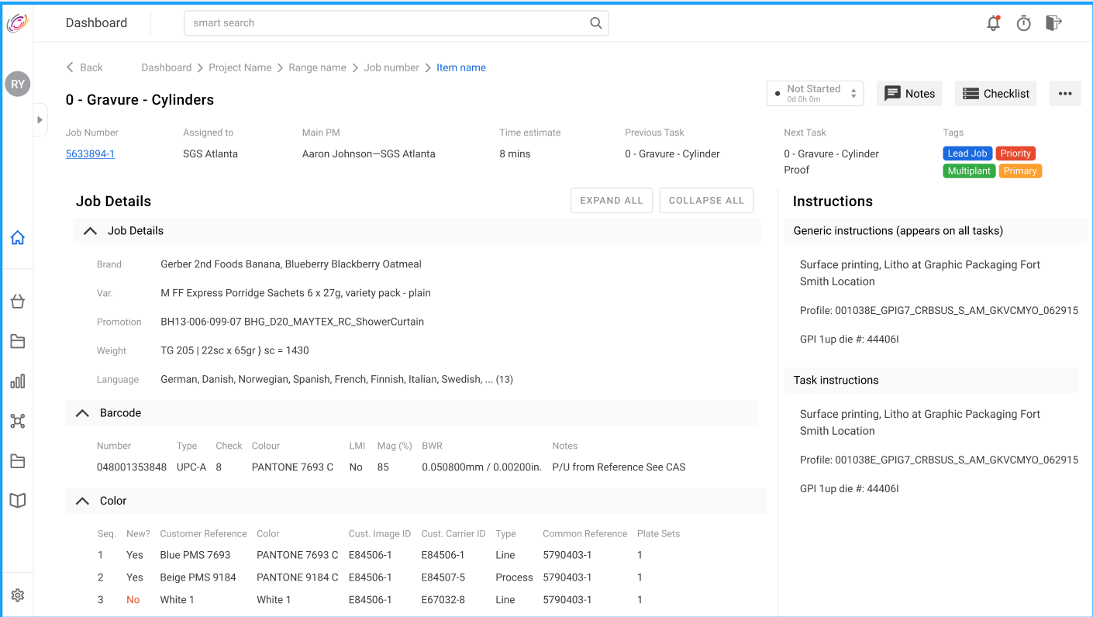Collapse the Barcode section
The image size is (1093, 617).
[x=83, y=413]
